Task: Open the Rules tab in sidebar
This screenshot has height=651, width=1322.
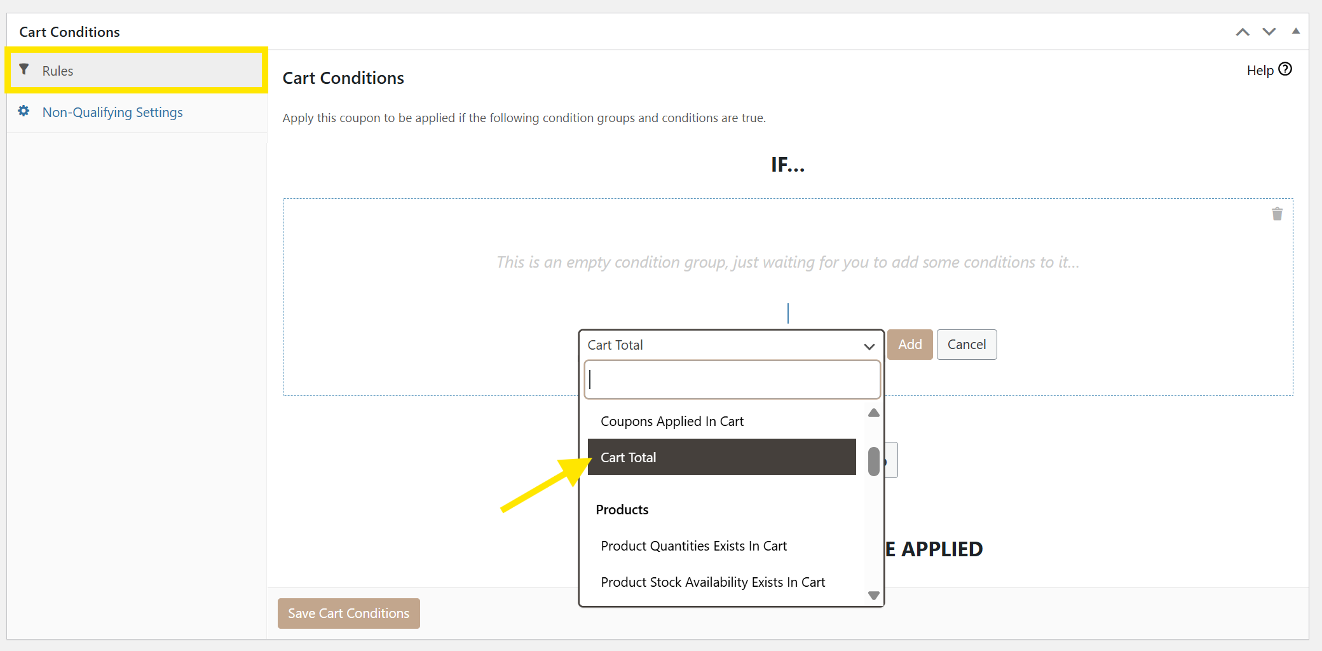Action: (x=137, y=71)
